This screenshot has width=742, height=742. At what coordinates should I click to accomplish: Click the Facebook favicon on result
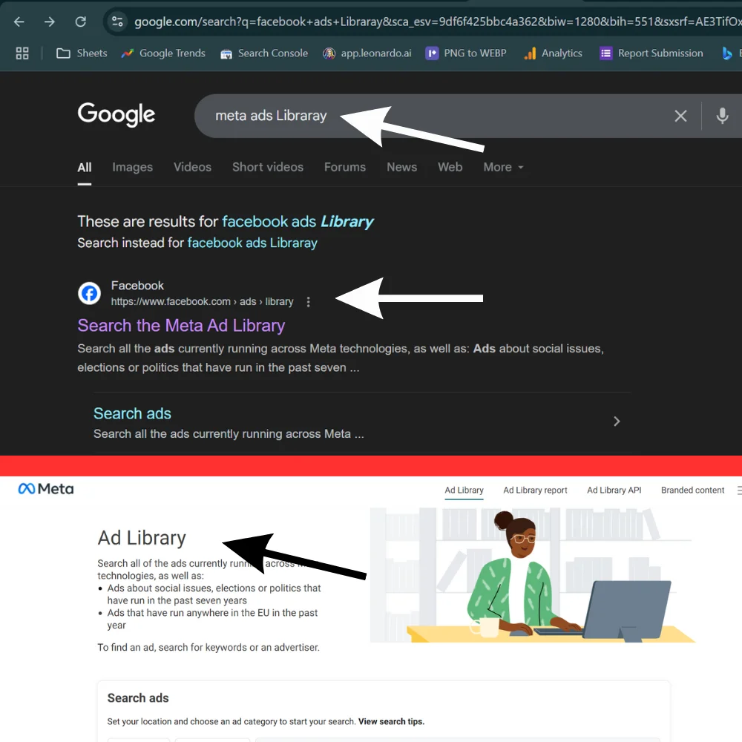[x=90, y=293]
